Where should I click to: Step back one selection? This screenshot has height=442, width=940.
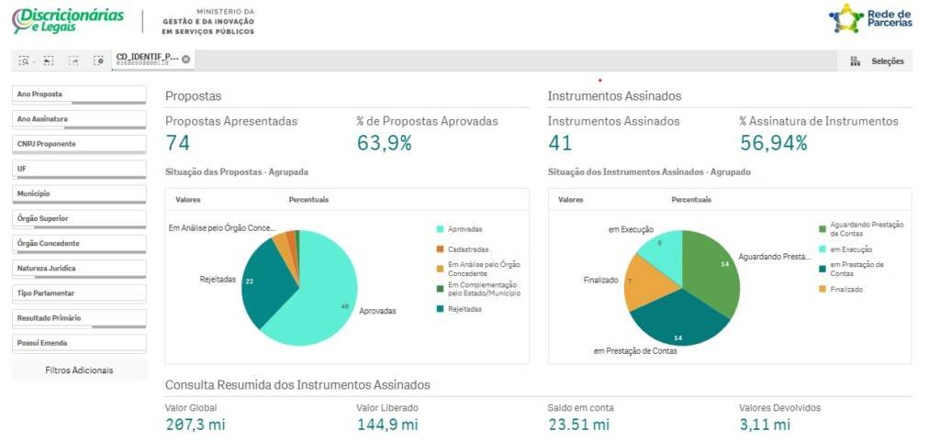pos(49,61)
